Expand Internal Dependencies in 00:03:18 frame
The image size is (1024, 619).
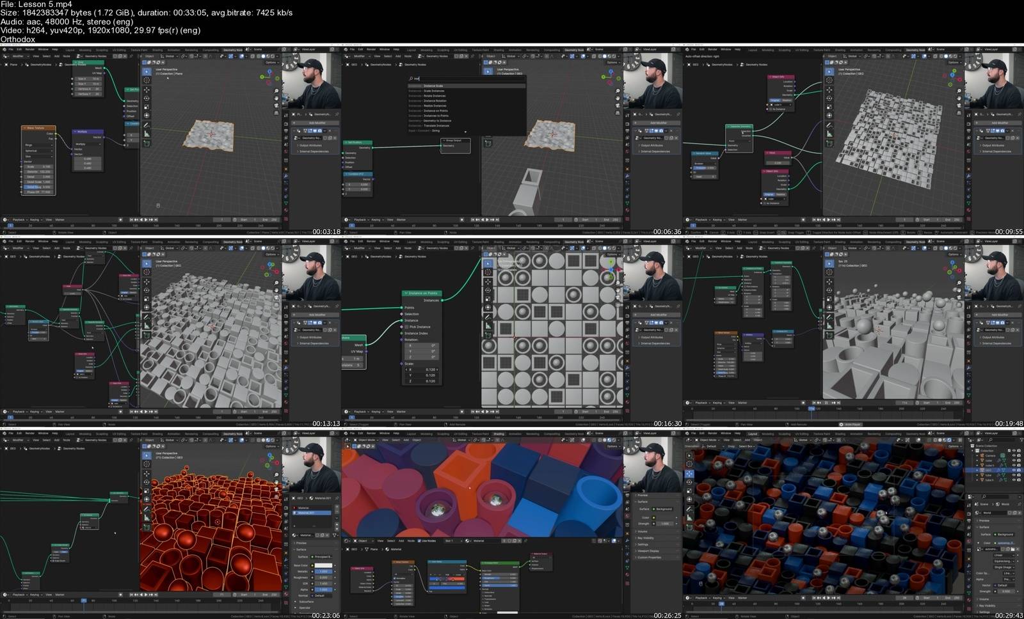[x=313, y=152]
